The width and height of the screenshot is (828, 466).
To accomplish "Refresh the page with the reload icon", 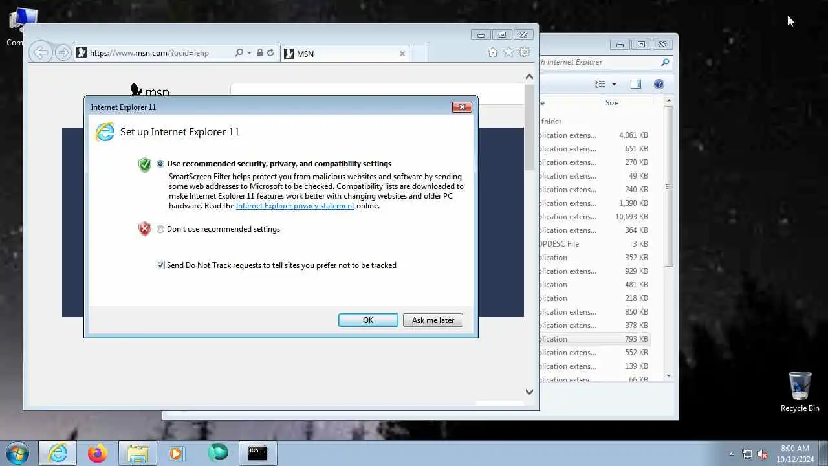I will point(270,53).
